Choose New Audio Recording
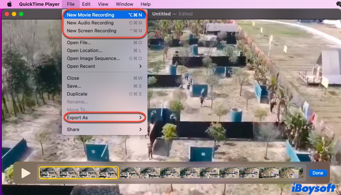This screenshot has height=195, width=341. [104, 23]
